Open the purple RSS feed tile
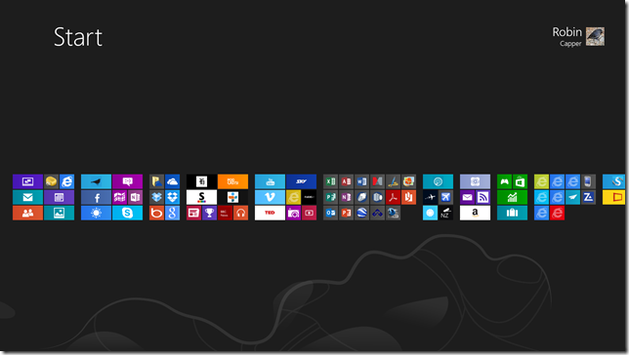Image resolution: width=629 pixels, height=355 pixels. point(482,197)
